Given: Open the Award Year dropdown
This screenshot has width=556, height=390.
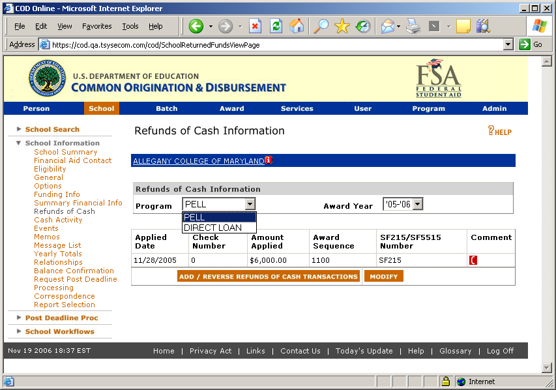Looking at the screenshot, I should pos(417,205).
